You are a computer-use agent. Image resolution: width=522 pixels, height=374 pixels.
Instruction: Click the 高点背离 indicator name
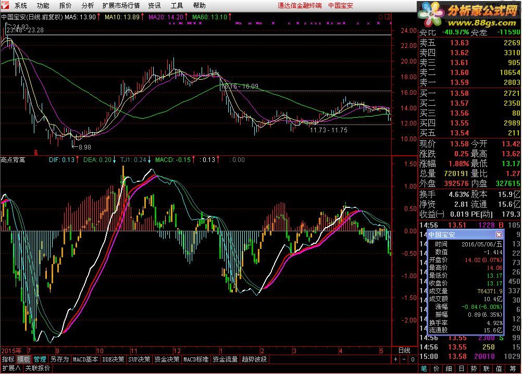pos(13,160)
